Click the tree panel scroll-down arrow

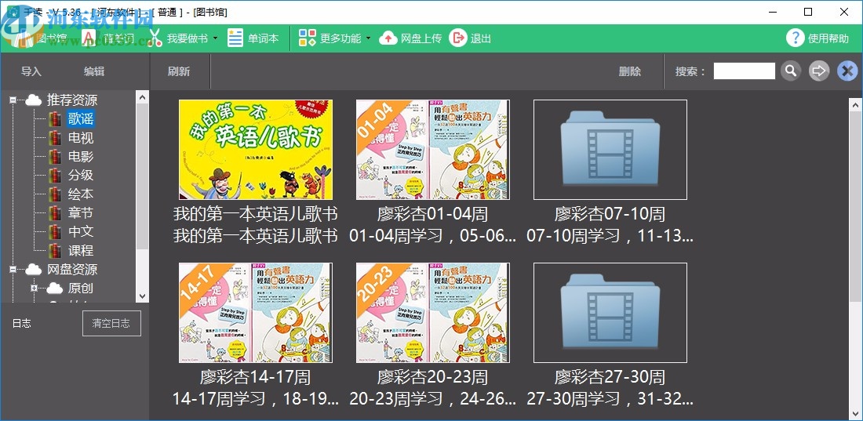pos(143,296)
